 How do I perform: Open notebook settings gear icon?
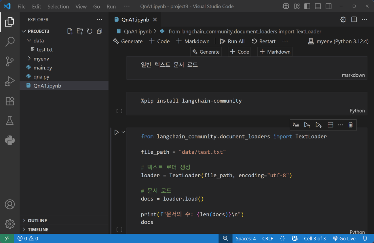coord(343,20)
